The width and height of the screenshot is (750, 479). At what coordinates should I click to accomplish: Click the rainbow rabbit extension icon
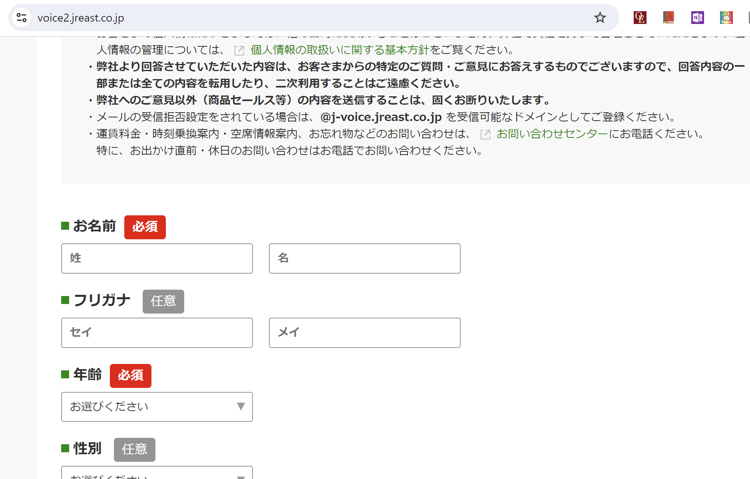tap(726, 18)
